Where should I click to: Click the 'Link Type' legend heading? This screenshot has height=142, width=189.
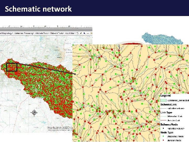click(x=166, y=113)
